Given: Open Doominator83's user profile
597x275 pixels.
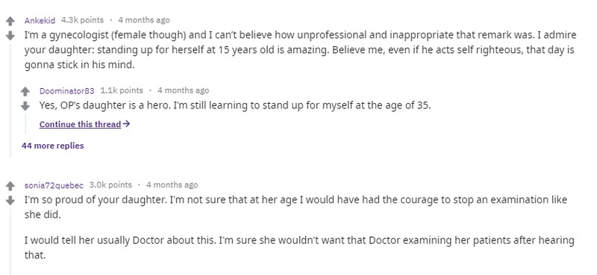Looking at the screenshot, I should tap(66, 90).
